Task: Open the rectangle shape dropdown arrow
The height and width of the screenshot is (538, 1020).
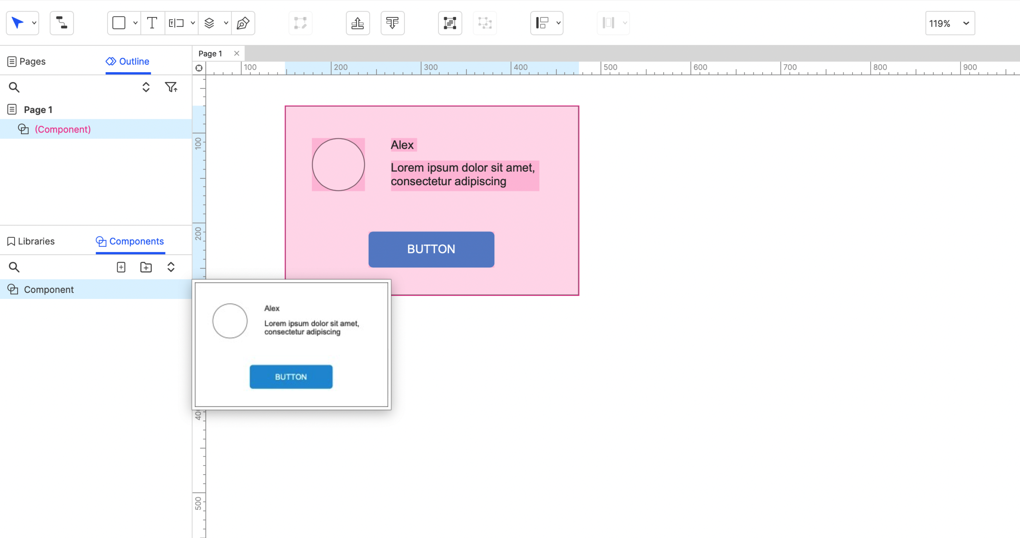Action: point(135,23)
